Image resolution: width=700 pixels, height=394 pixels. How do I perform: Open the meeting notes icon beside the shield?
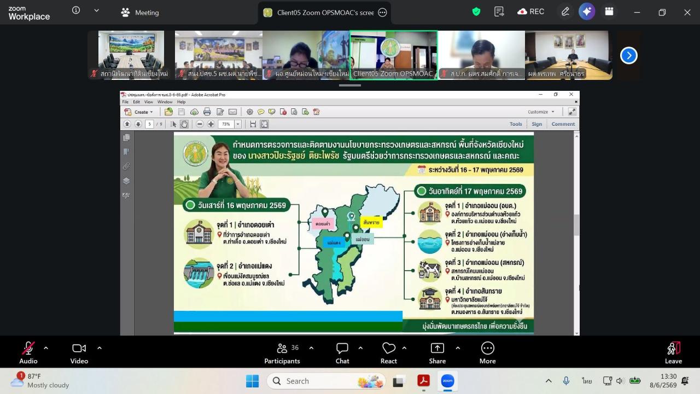click(x=499, y=11)
